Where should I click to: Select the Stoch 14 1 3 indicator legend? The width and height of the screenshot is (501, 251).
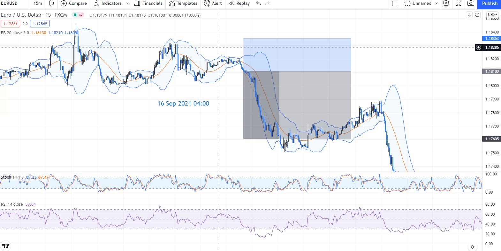(x=12, y=177)
